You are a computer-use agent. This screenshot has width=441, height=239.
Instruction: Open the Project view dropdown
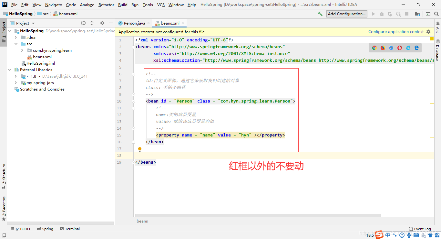click(33, 23)
